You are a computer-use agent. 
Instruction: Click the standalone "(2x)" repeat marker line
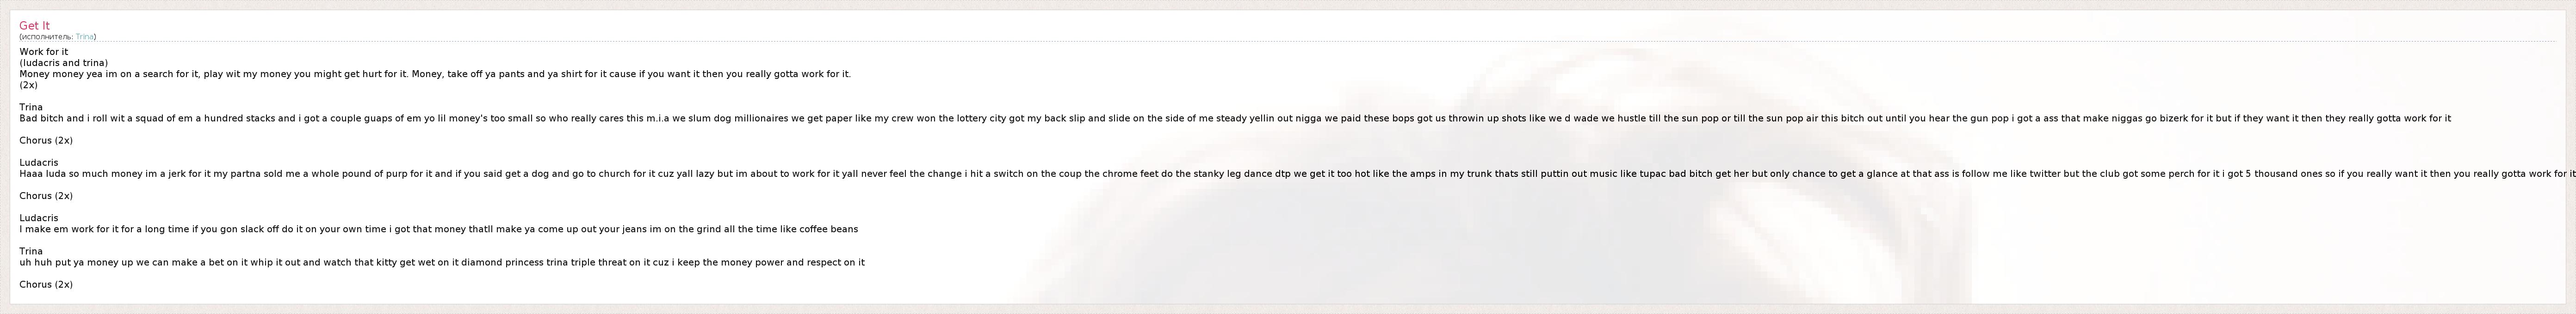tap(28, 85)
